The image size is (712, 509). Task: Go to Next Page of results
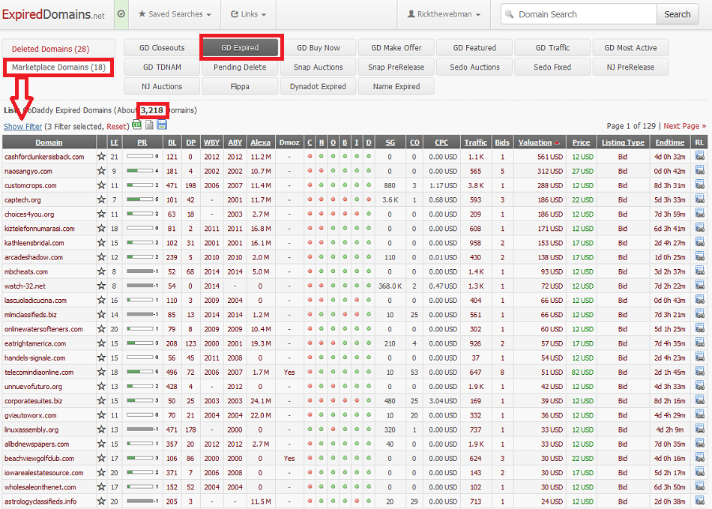(685, 126)
